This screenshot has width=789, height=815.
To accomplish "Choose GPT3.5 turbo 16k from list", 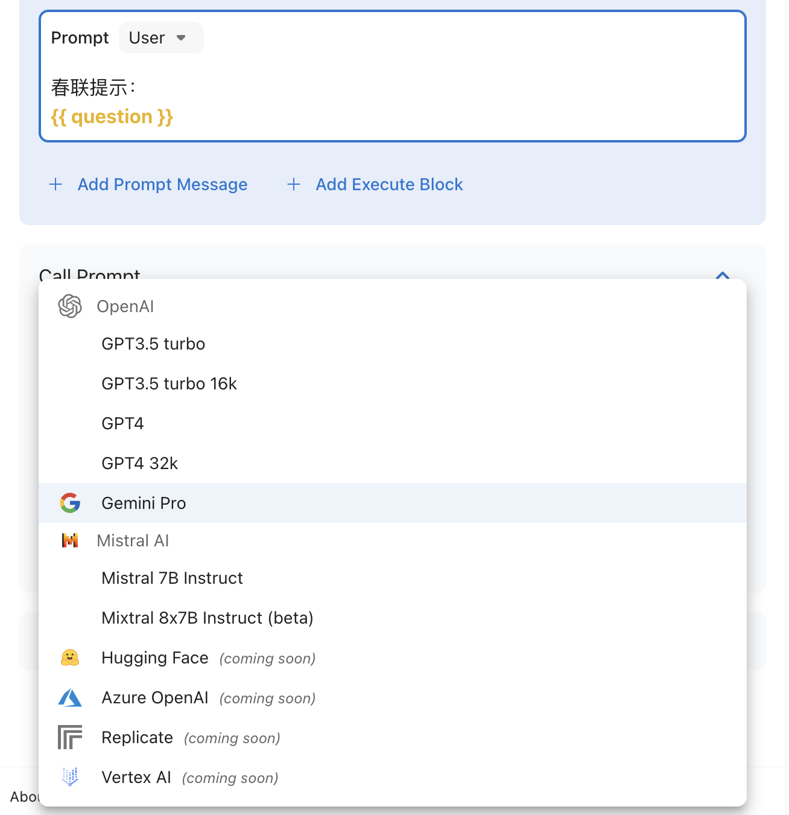I will click(x=169, y=383).
